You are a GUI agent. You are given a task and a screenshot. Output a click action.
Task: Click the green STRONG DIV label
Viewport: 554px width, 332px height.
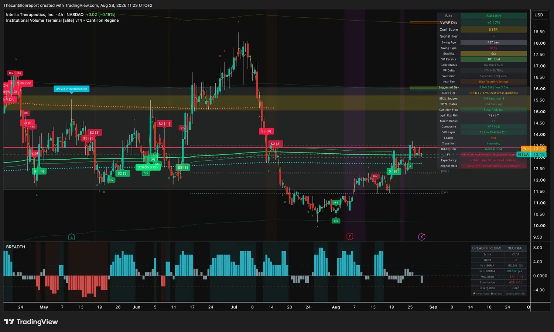[x=148, y=167]
